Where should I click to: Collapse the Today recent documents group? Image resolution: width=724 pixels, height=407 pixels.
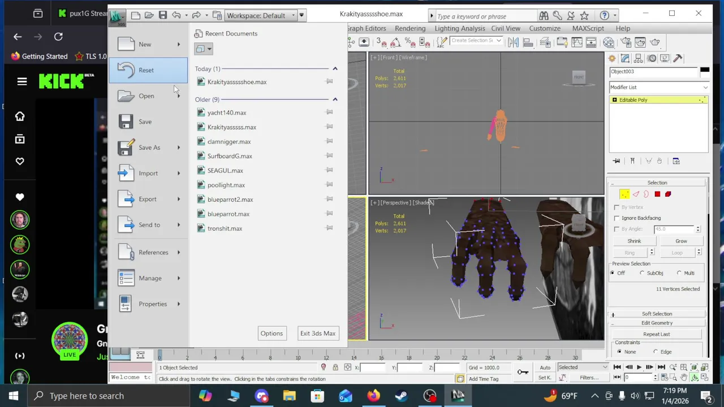[x=335, y=69]
